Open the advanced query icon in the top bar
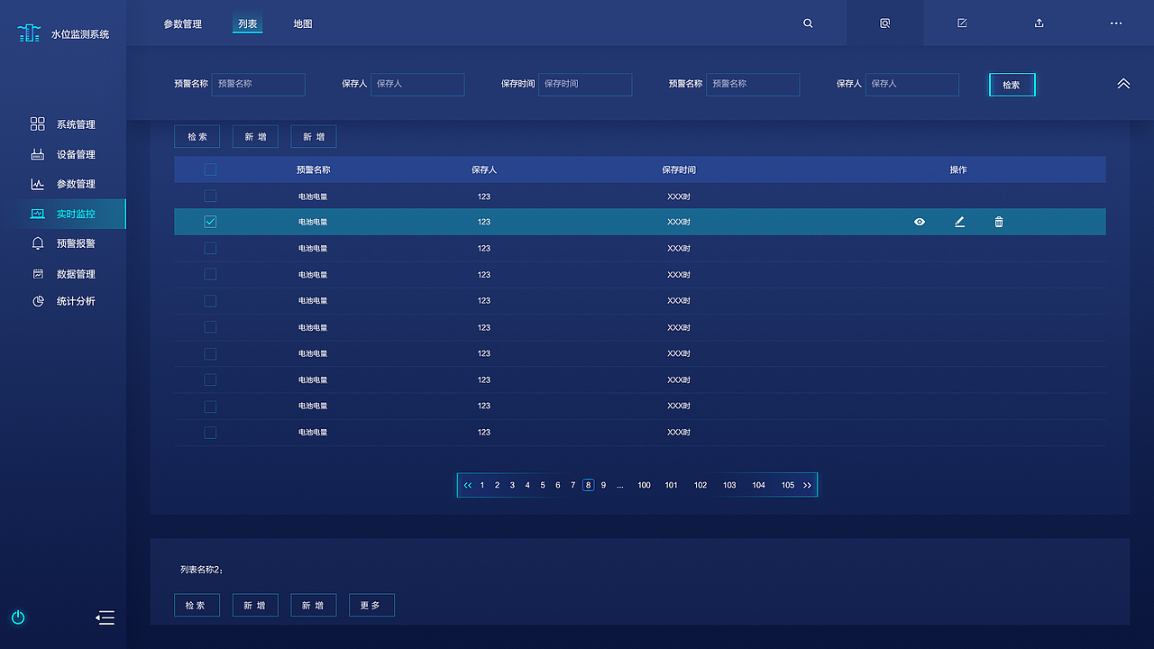This screenshot has height=649, width=1154. pyautogui.click(x=885, y=23)
